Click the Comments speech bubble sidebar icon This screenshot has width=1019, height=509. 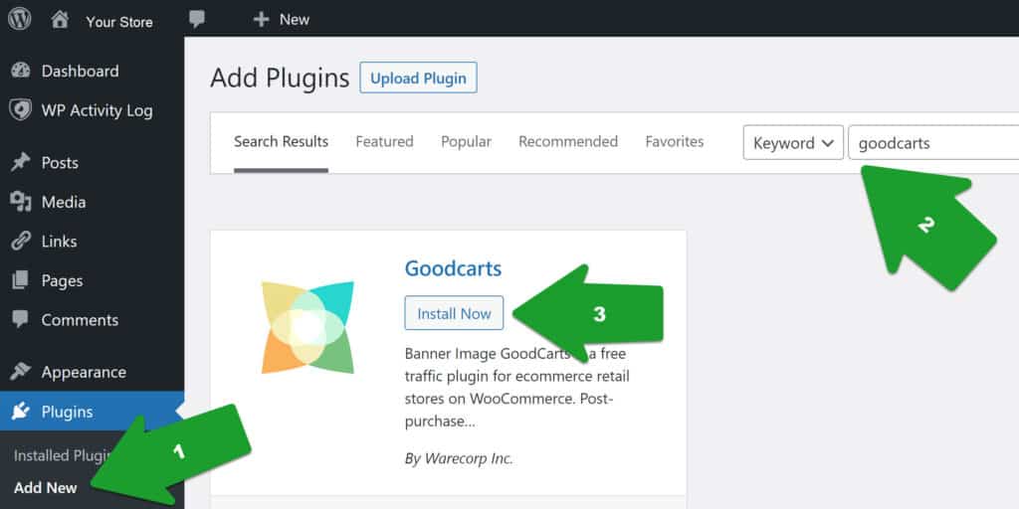click(20, 319)
